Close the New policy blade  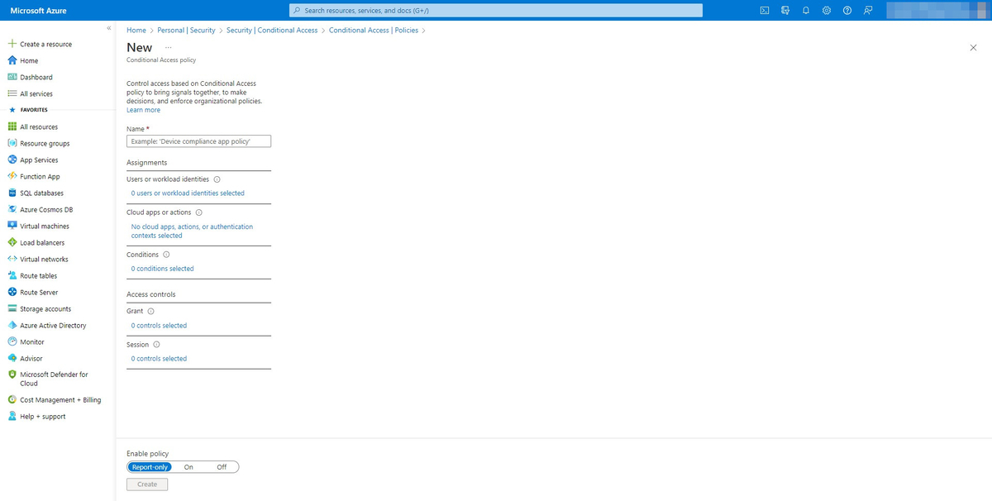973,48
